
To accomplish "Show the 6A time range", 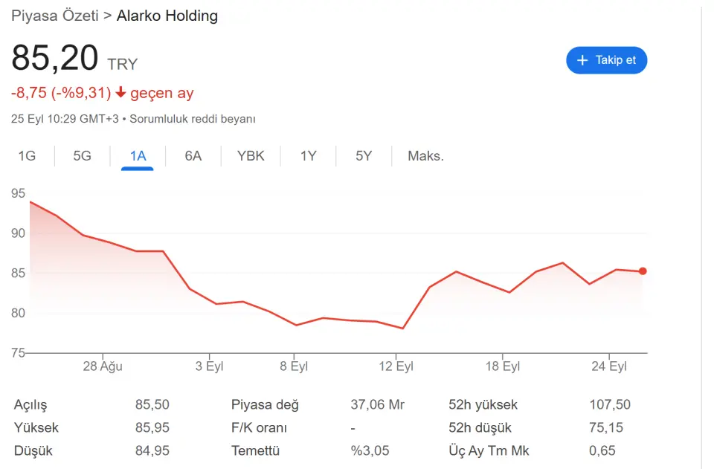I will 193,156.
